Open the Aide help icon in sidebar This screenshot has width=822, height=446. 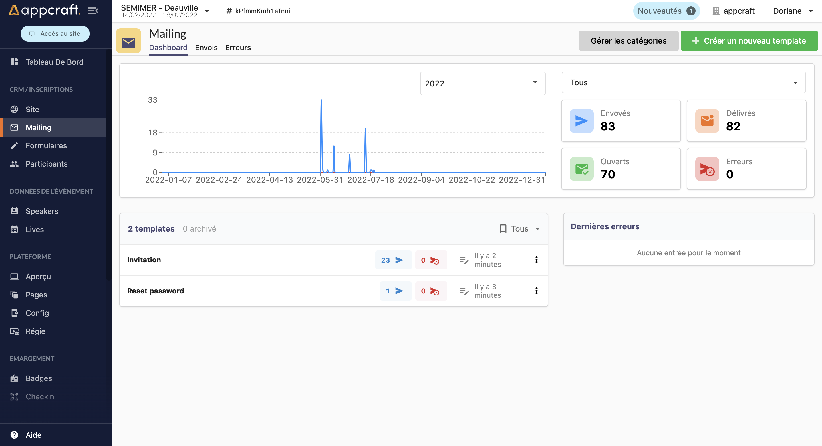point(14,435)
